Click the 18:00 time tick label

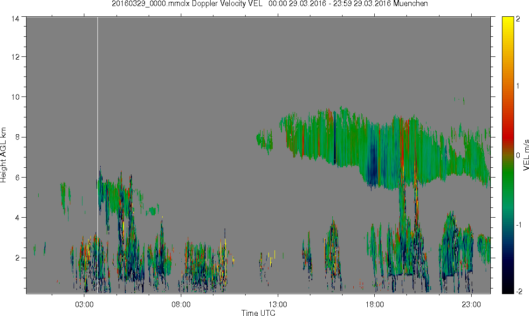point(374,304)
